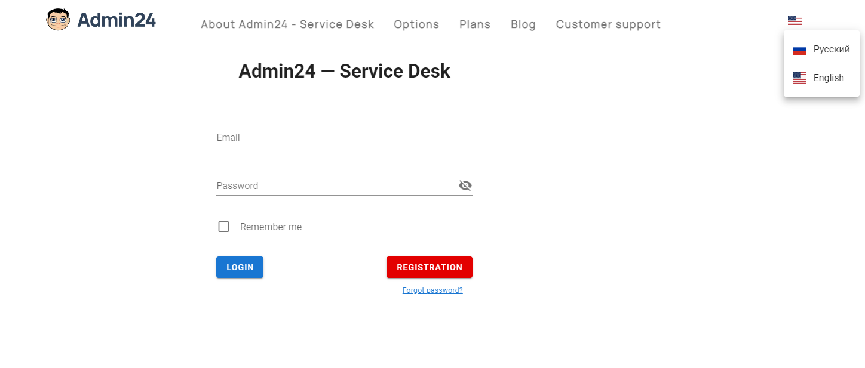
Task: Click the Admin24 — Service Desk heading
Action: click(x=344, y=71)
